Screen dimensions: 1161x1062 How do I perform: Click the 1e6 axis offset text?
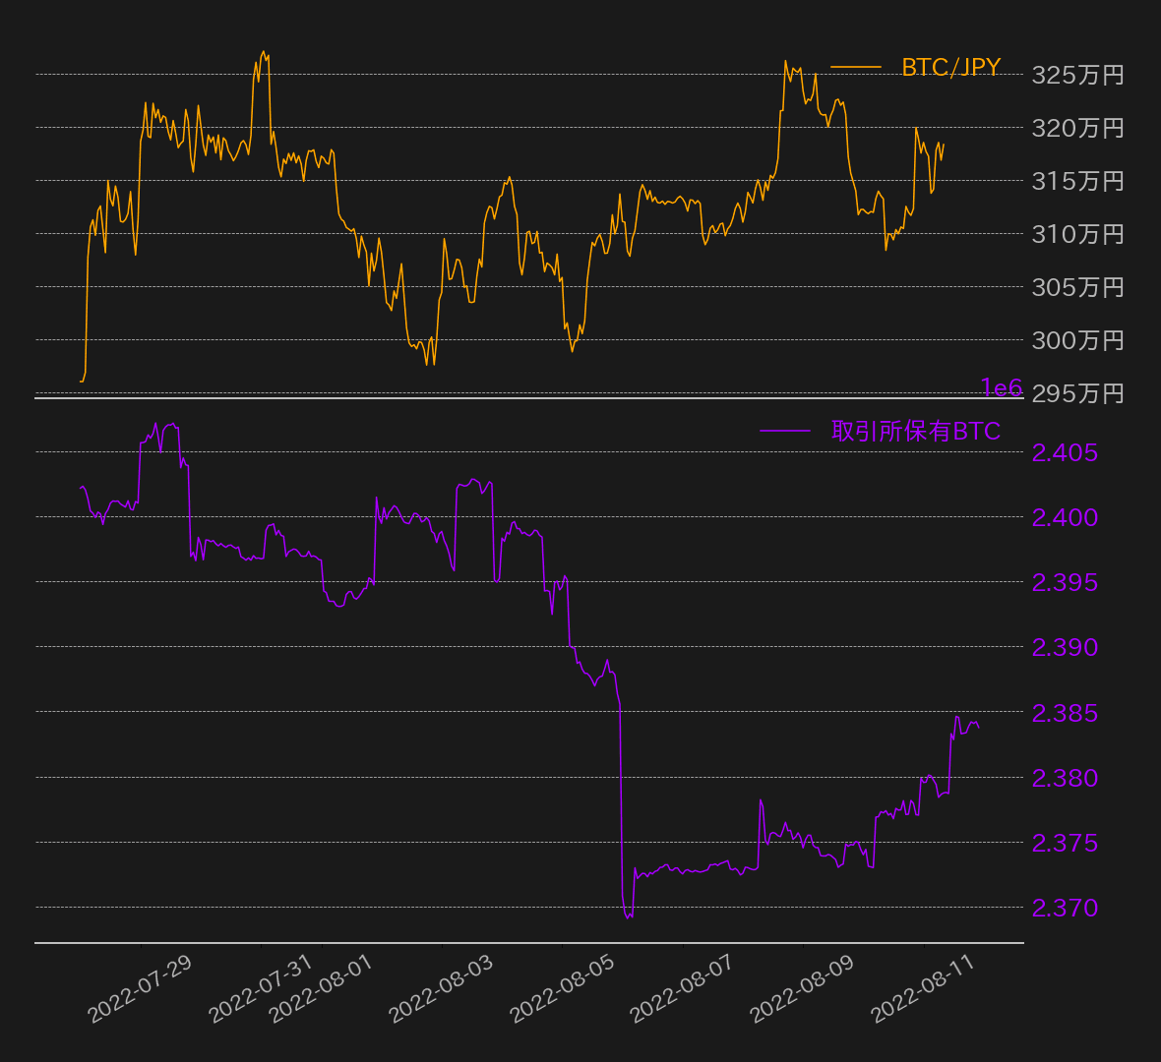[1001, 387]
